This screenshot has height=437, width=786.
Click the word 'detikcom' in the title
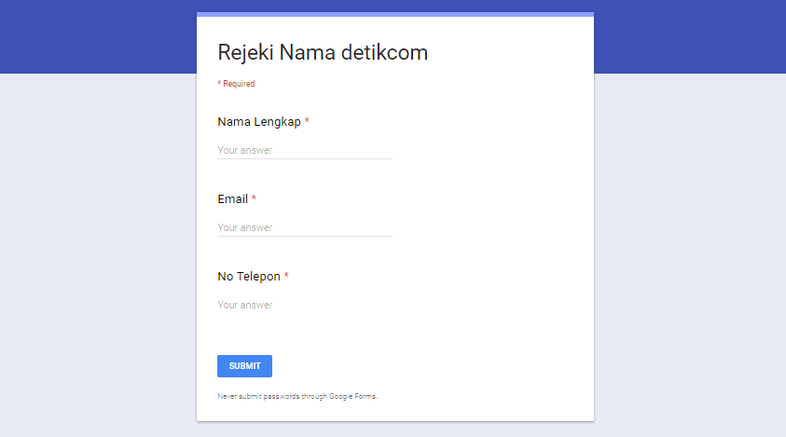pos(384,52)
